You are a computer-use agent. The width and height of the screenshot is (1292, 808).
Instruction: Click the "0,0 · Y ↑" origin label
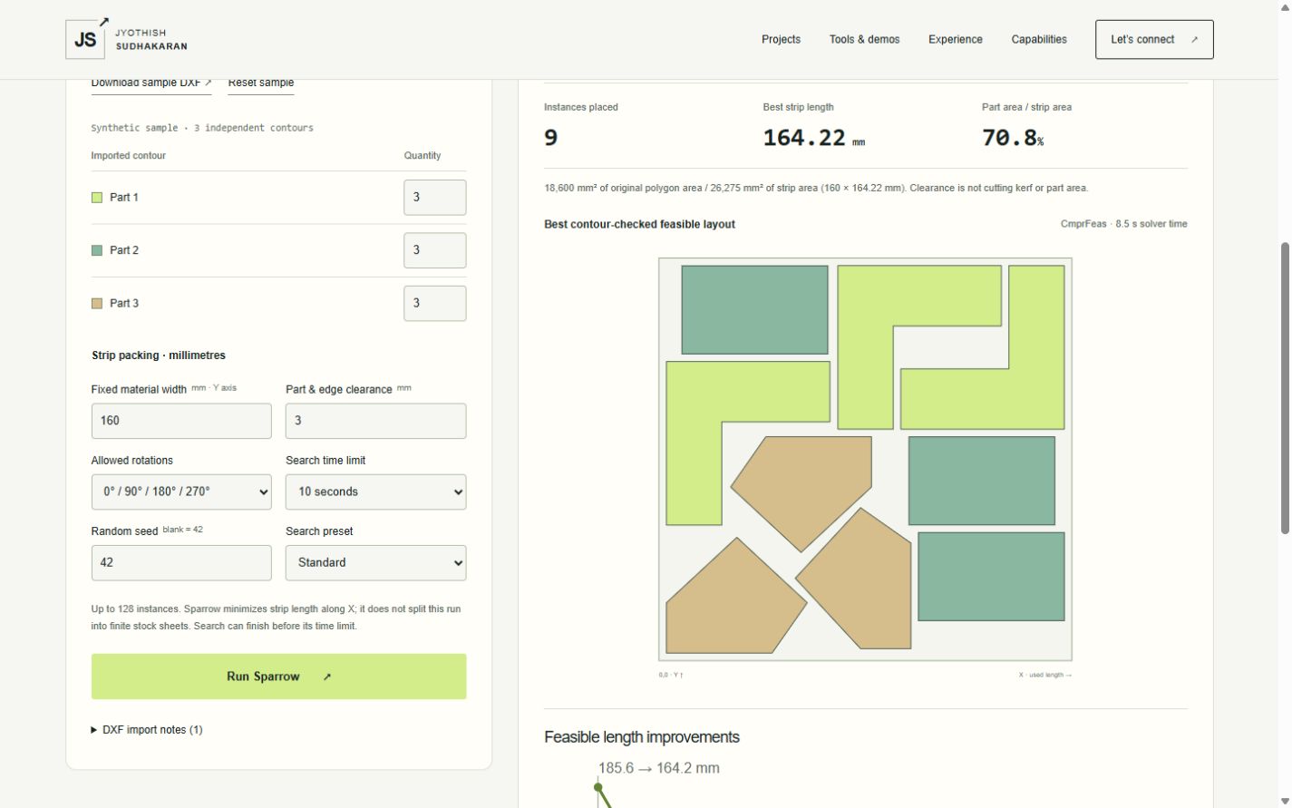(671, 675)
